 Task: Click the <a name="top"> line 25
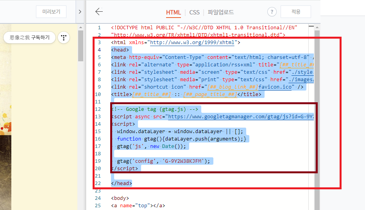click(138, 206)
